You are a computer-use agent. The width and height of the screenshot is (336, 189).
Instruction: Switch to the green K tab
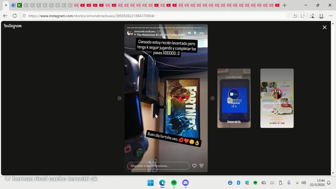[x=19, y=5]
